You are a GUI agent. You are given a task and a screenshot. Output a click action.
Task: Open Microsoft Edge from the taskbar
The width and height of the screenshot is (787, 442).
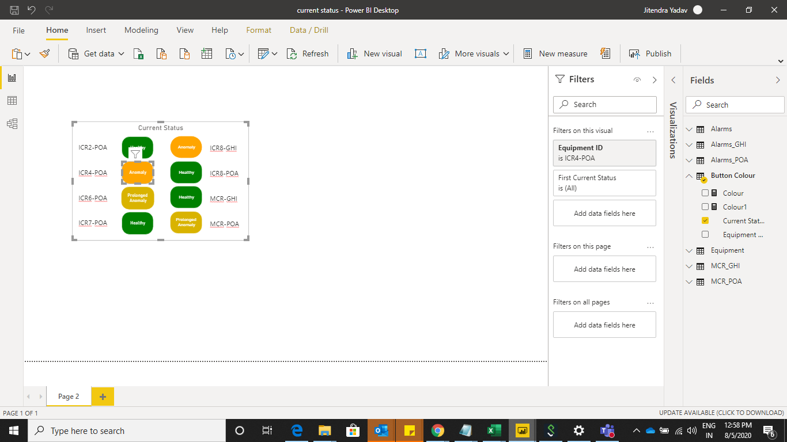[297, 430]
